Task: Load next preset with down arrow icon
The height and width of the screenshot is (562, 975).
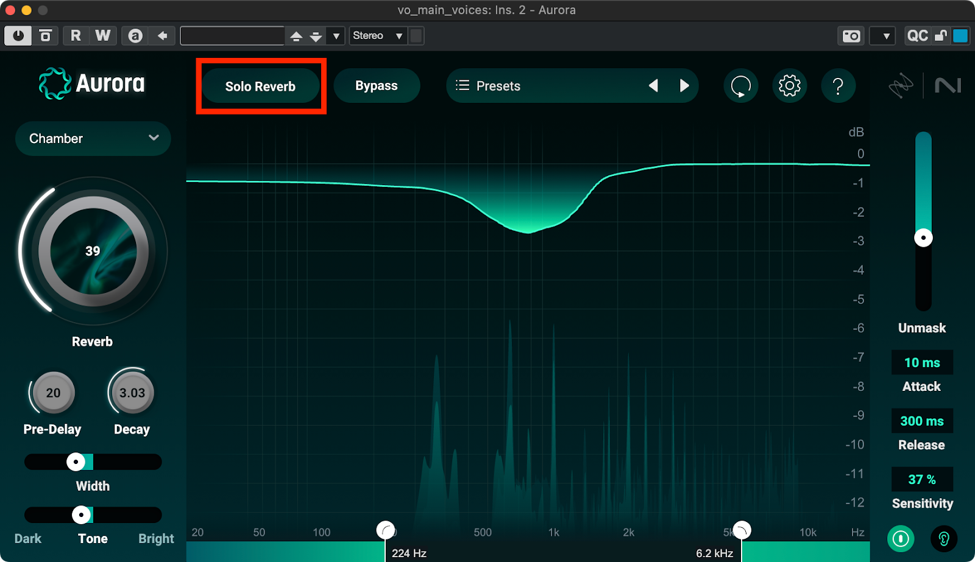Action: (x=316, y=36)
